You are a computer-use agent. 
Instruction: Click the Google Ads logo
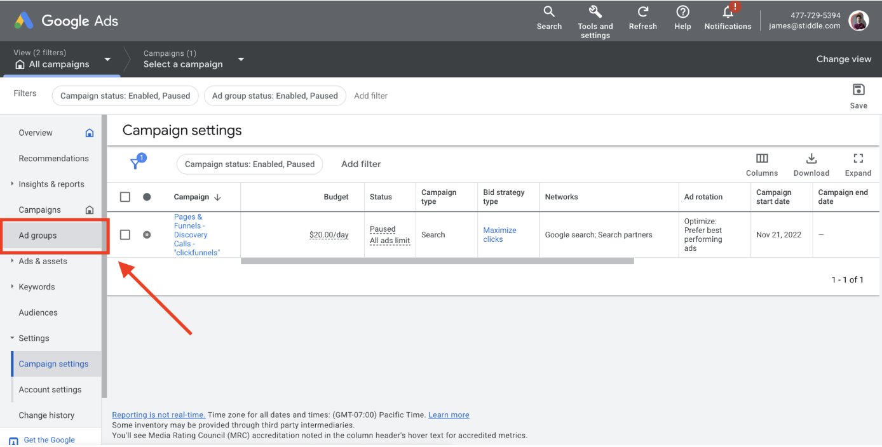pyautogui.click(x=66, y=20)
